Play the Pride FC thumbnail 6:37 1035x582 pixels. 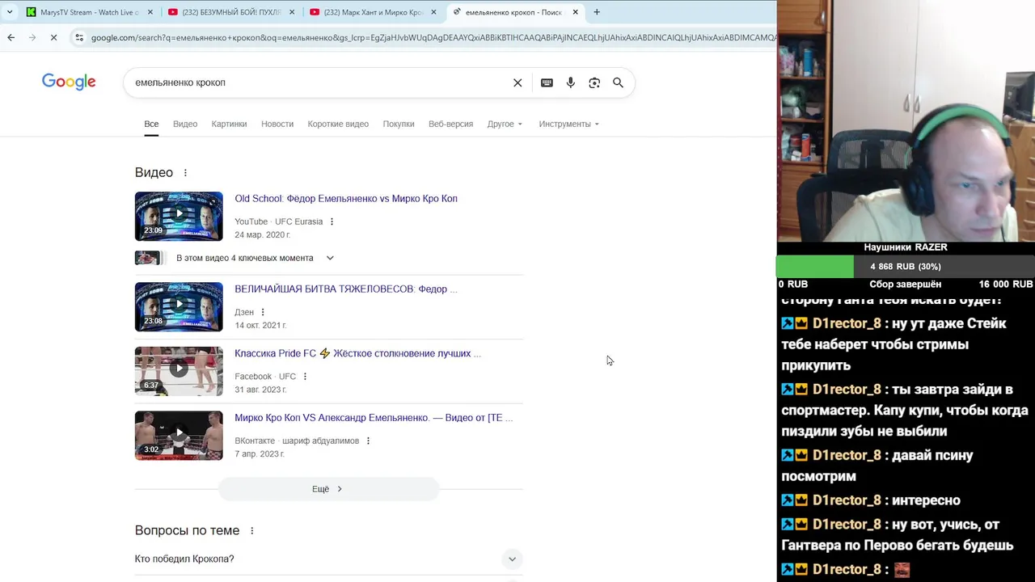pyautogui.click(x=179, y=371)
